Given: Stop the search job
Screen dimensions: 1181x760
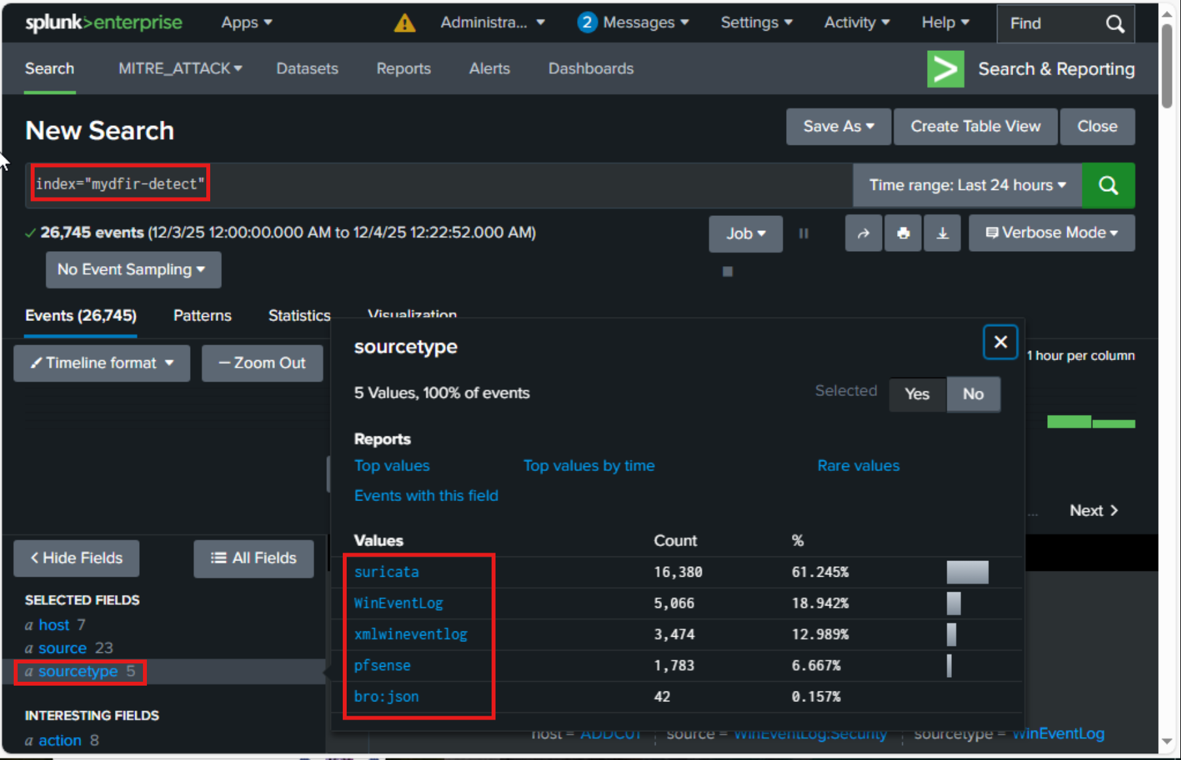Looking at the screenshot, I should pyautogui.click(x=728, y=271).
